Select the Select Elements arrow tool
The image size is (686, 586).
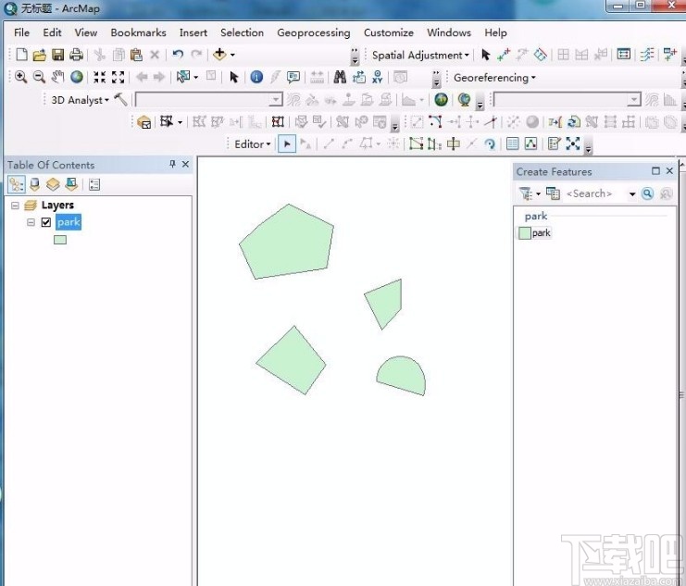point(234,78)
